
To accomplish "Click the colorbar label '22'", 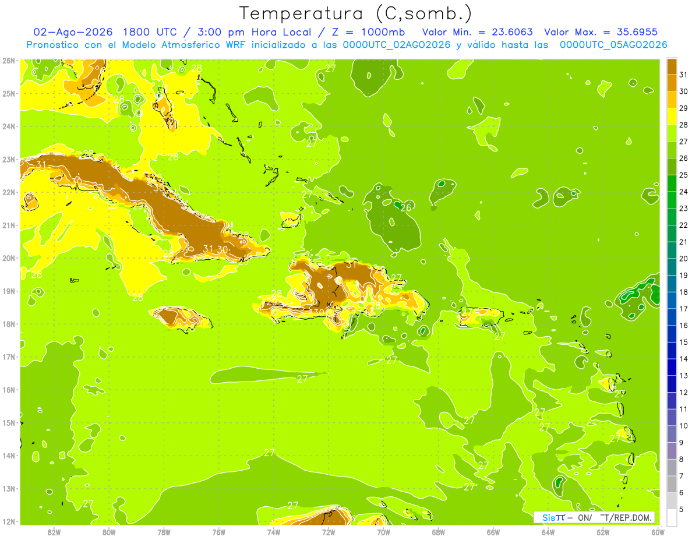I will [684, 225].
